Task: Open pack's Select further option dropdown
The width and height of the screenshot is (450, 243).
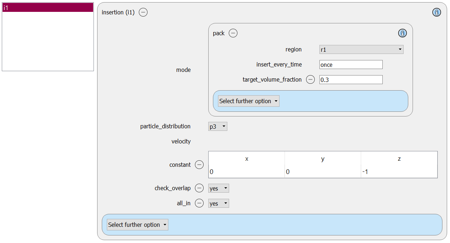Action: click(249, 101)
